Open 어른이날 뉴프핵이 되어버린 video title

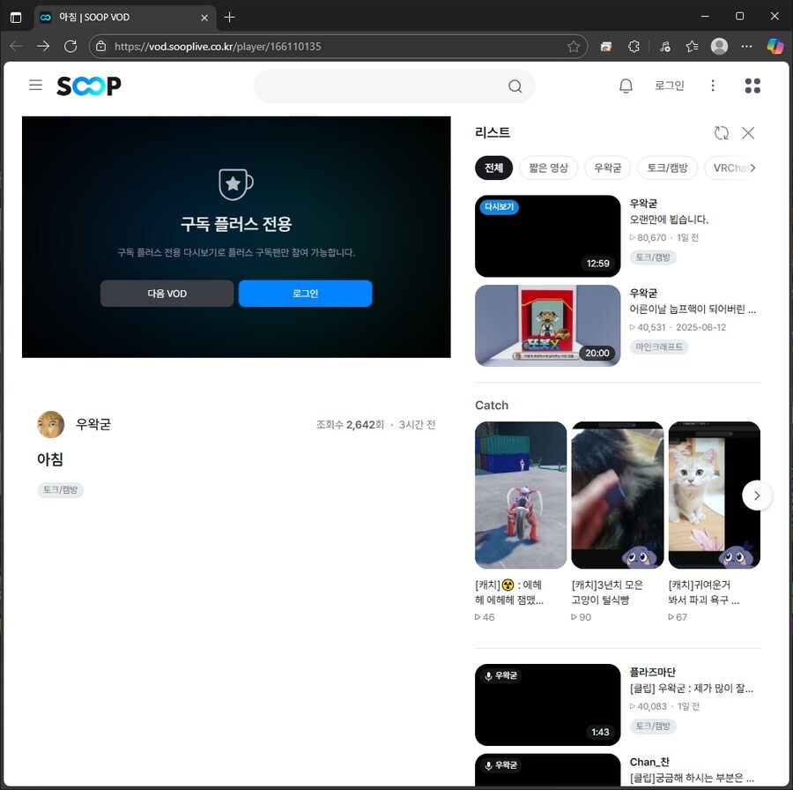click(693, 309)
